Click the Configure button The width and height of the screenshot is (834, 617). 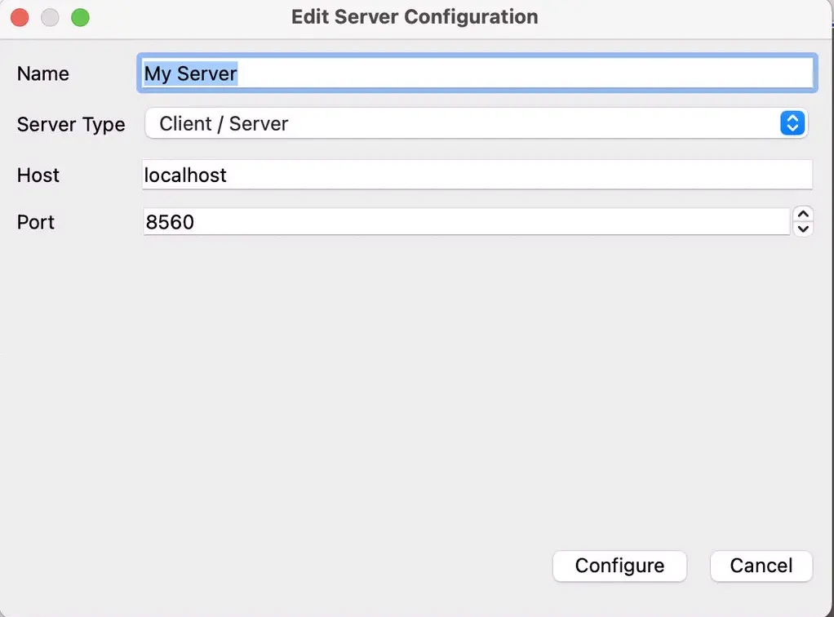[x=619, y=566]
